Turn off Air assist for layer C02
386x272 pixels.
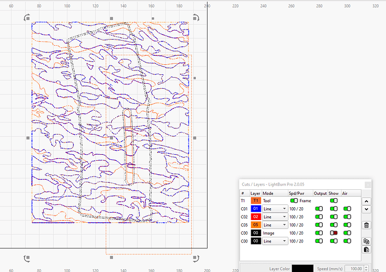[347, 217]
